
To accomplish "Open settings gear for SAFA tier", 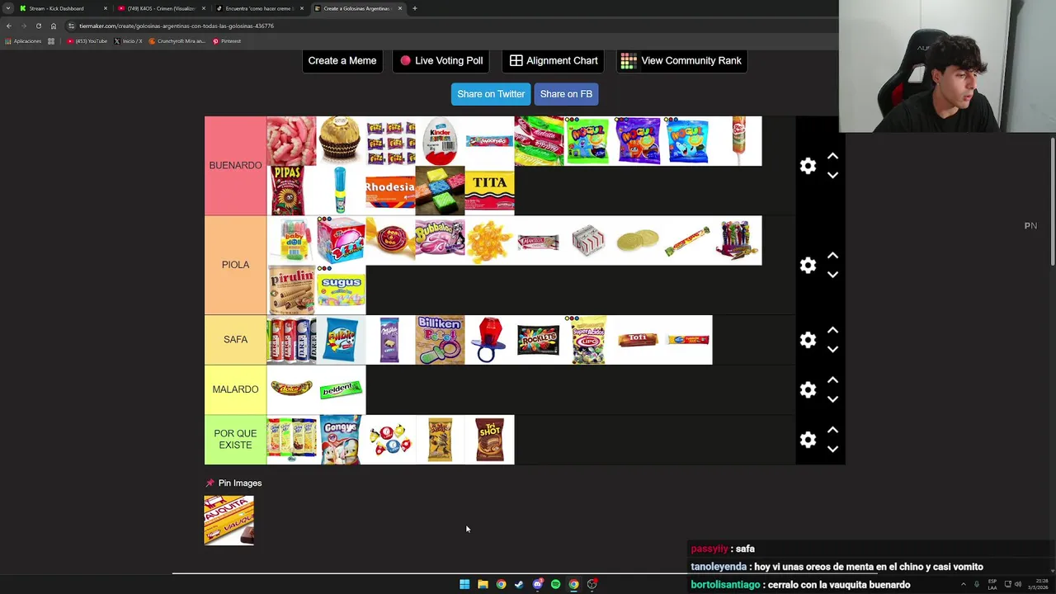I will pyautogui.click(x=808, y=340).
